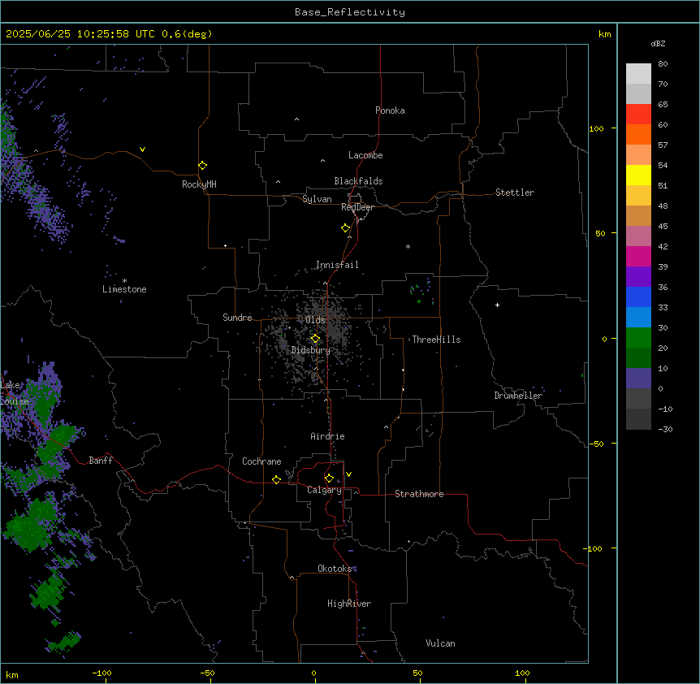The height and width of the screenshot is (684, 700).
Task: Click the yellow diamond marker near RockyMH
Action: 202,166
